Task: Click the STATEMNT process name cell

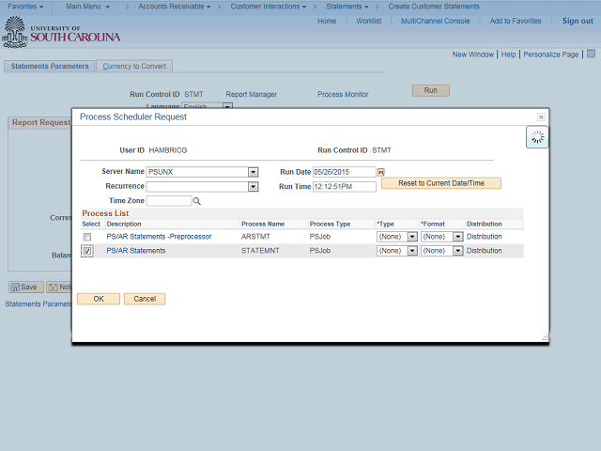Action: [260, 251]
